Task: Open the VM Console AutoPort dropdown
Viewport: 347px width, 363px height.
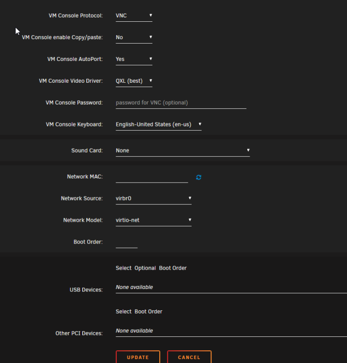Action: pos(134,59)
